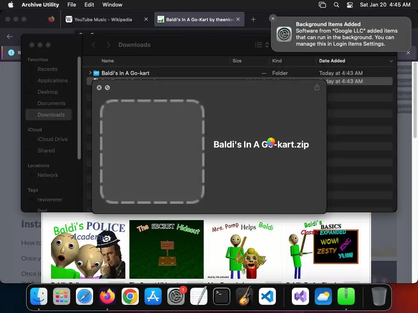Click the Share button in preview panel

(x=317, y=87)
